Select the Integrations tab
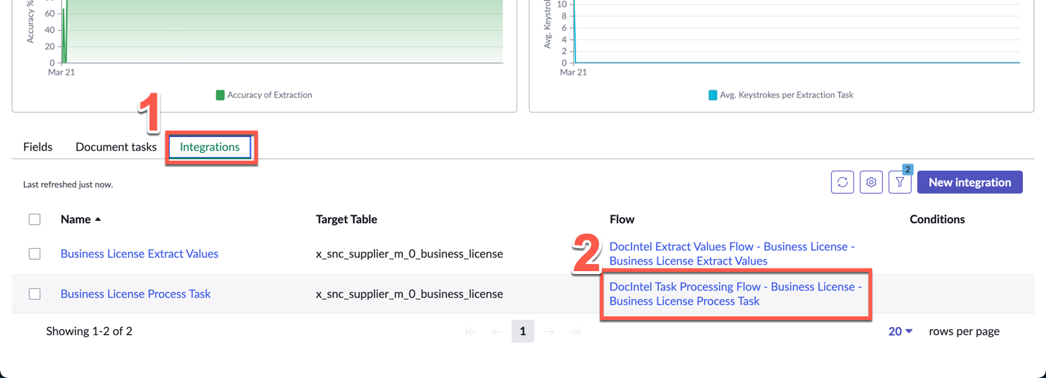 [210, 147]
